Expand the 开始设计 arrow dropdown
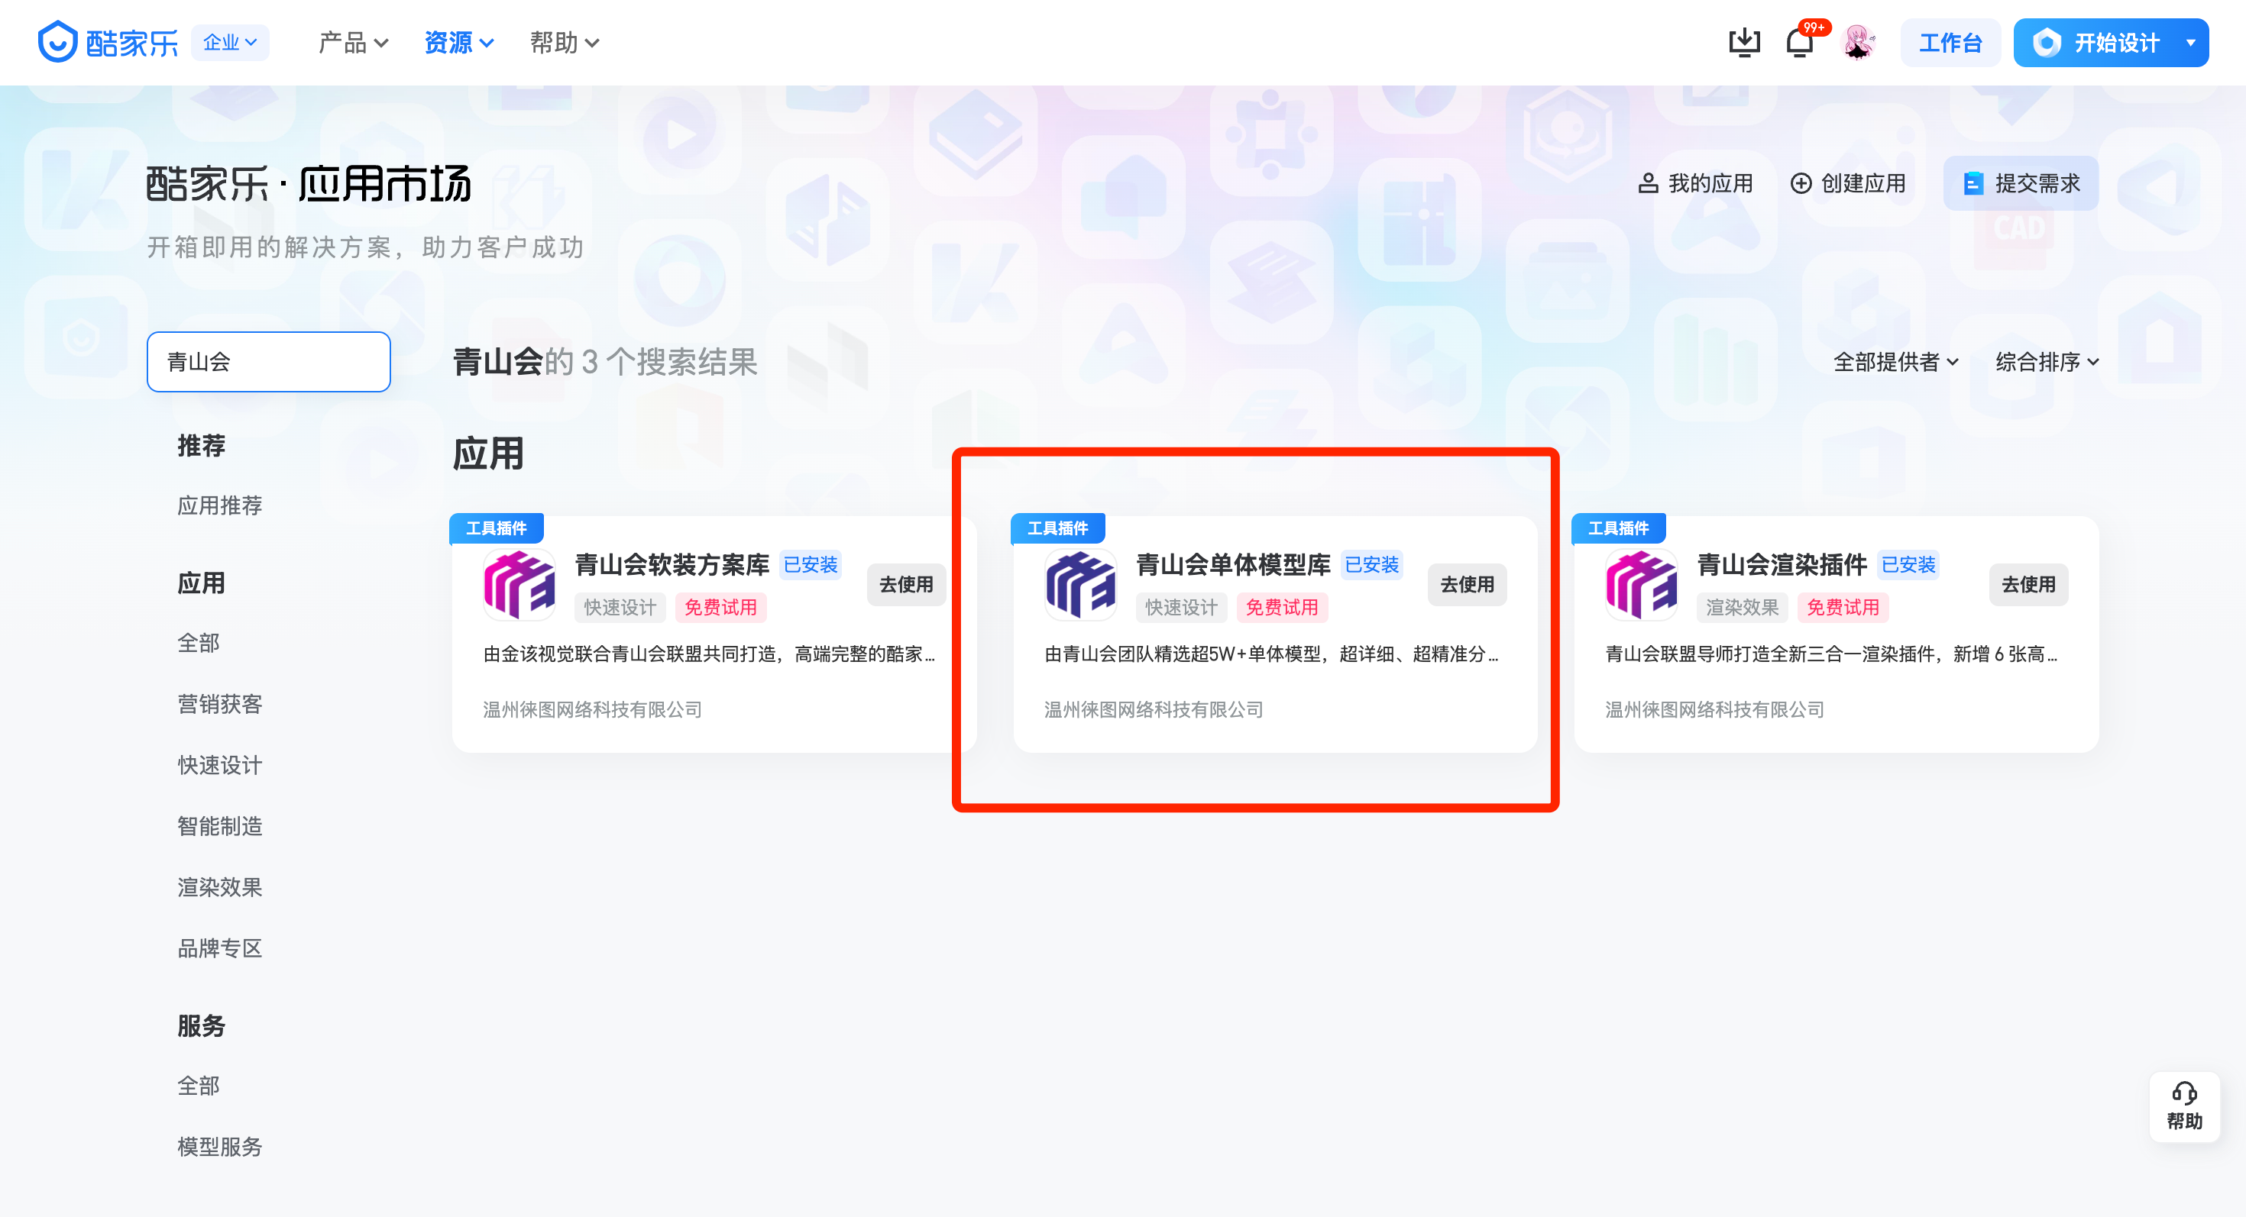 pos(2190,42)
